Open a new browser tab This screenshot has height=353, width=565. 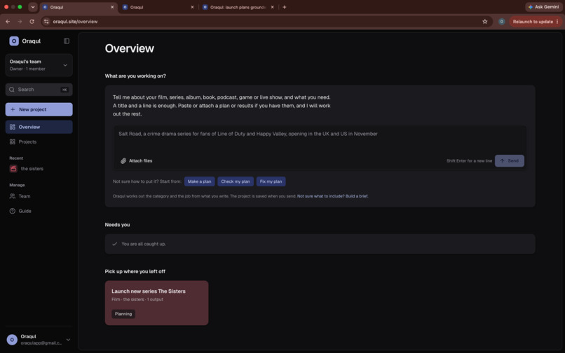tap(285, 7)
